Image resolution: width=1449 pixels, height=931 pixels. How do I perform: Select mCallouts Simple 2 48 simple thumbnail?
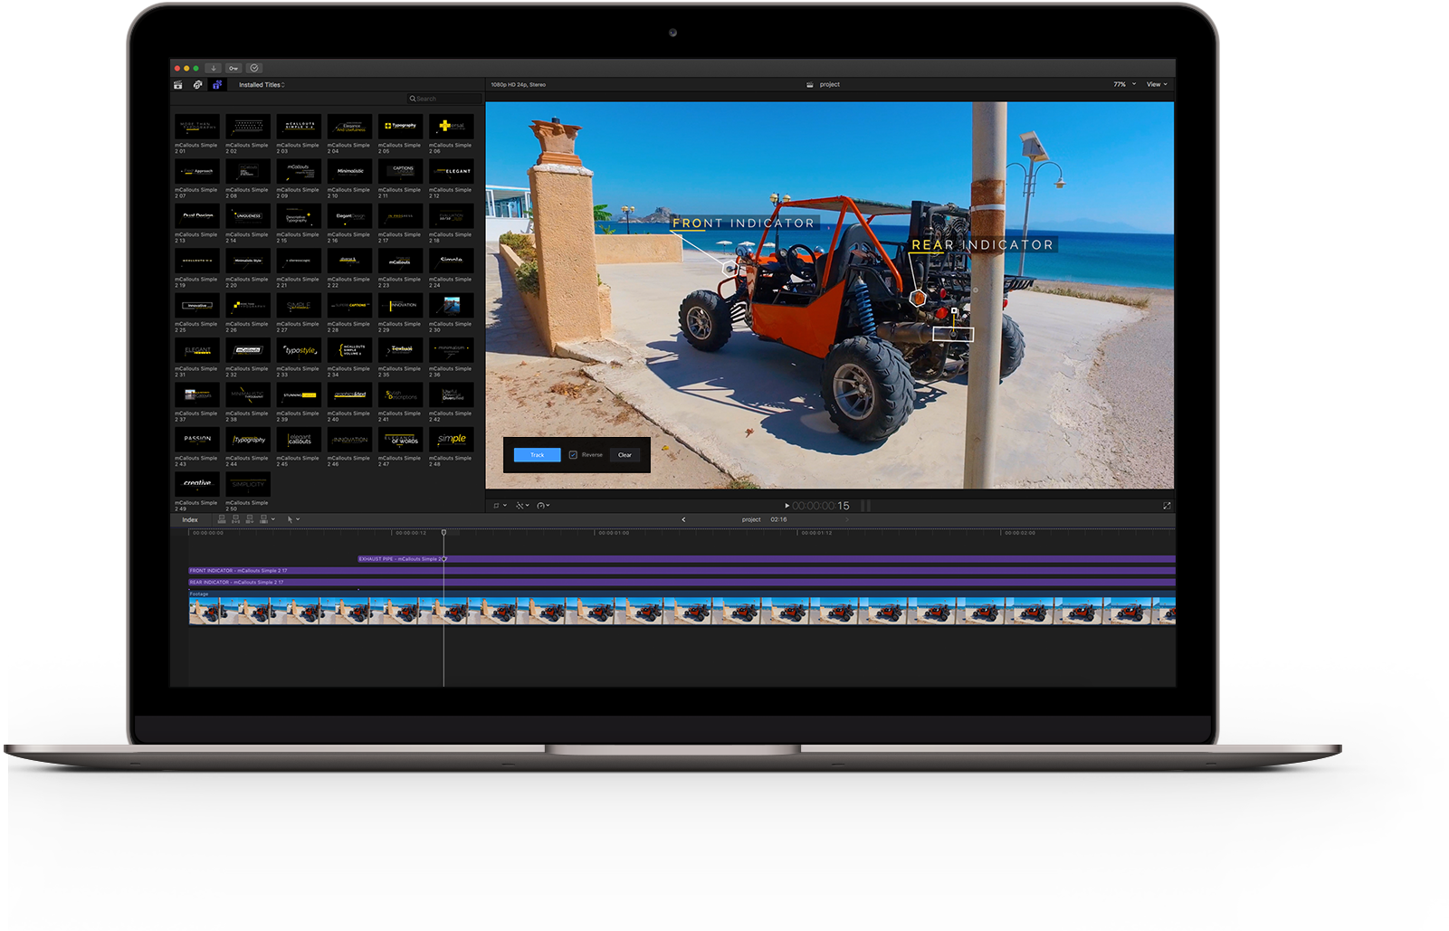[452, 440]
